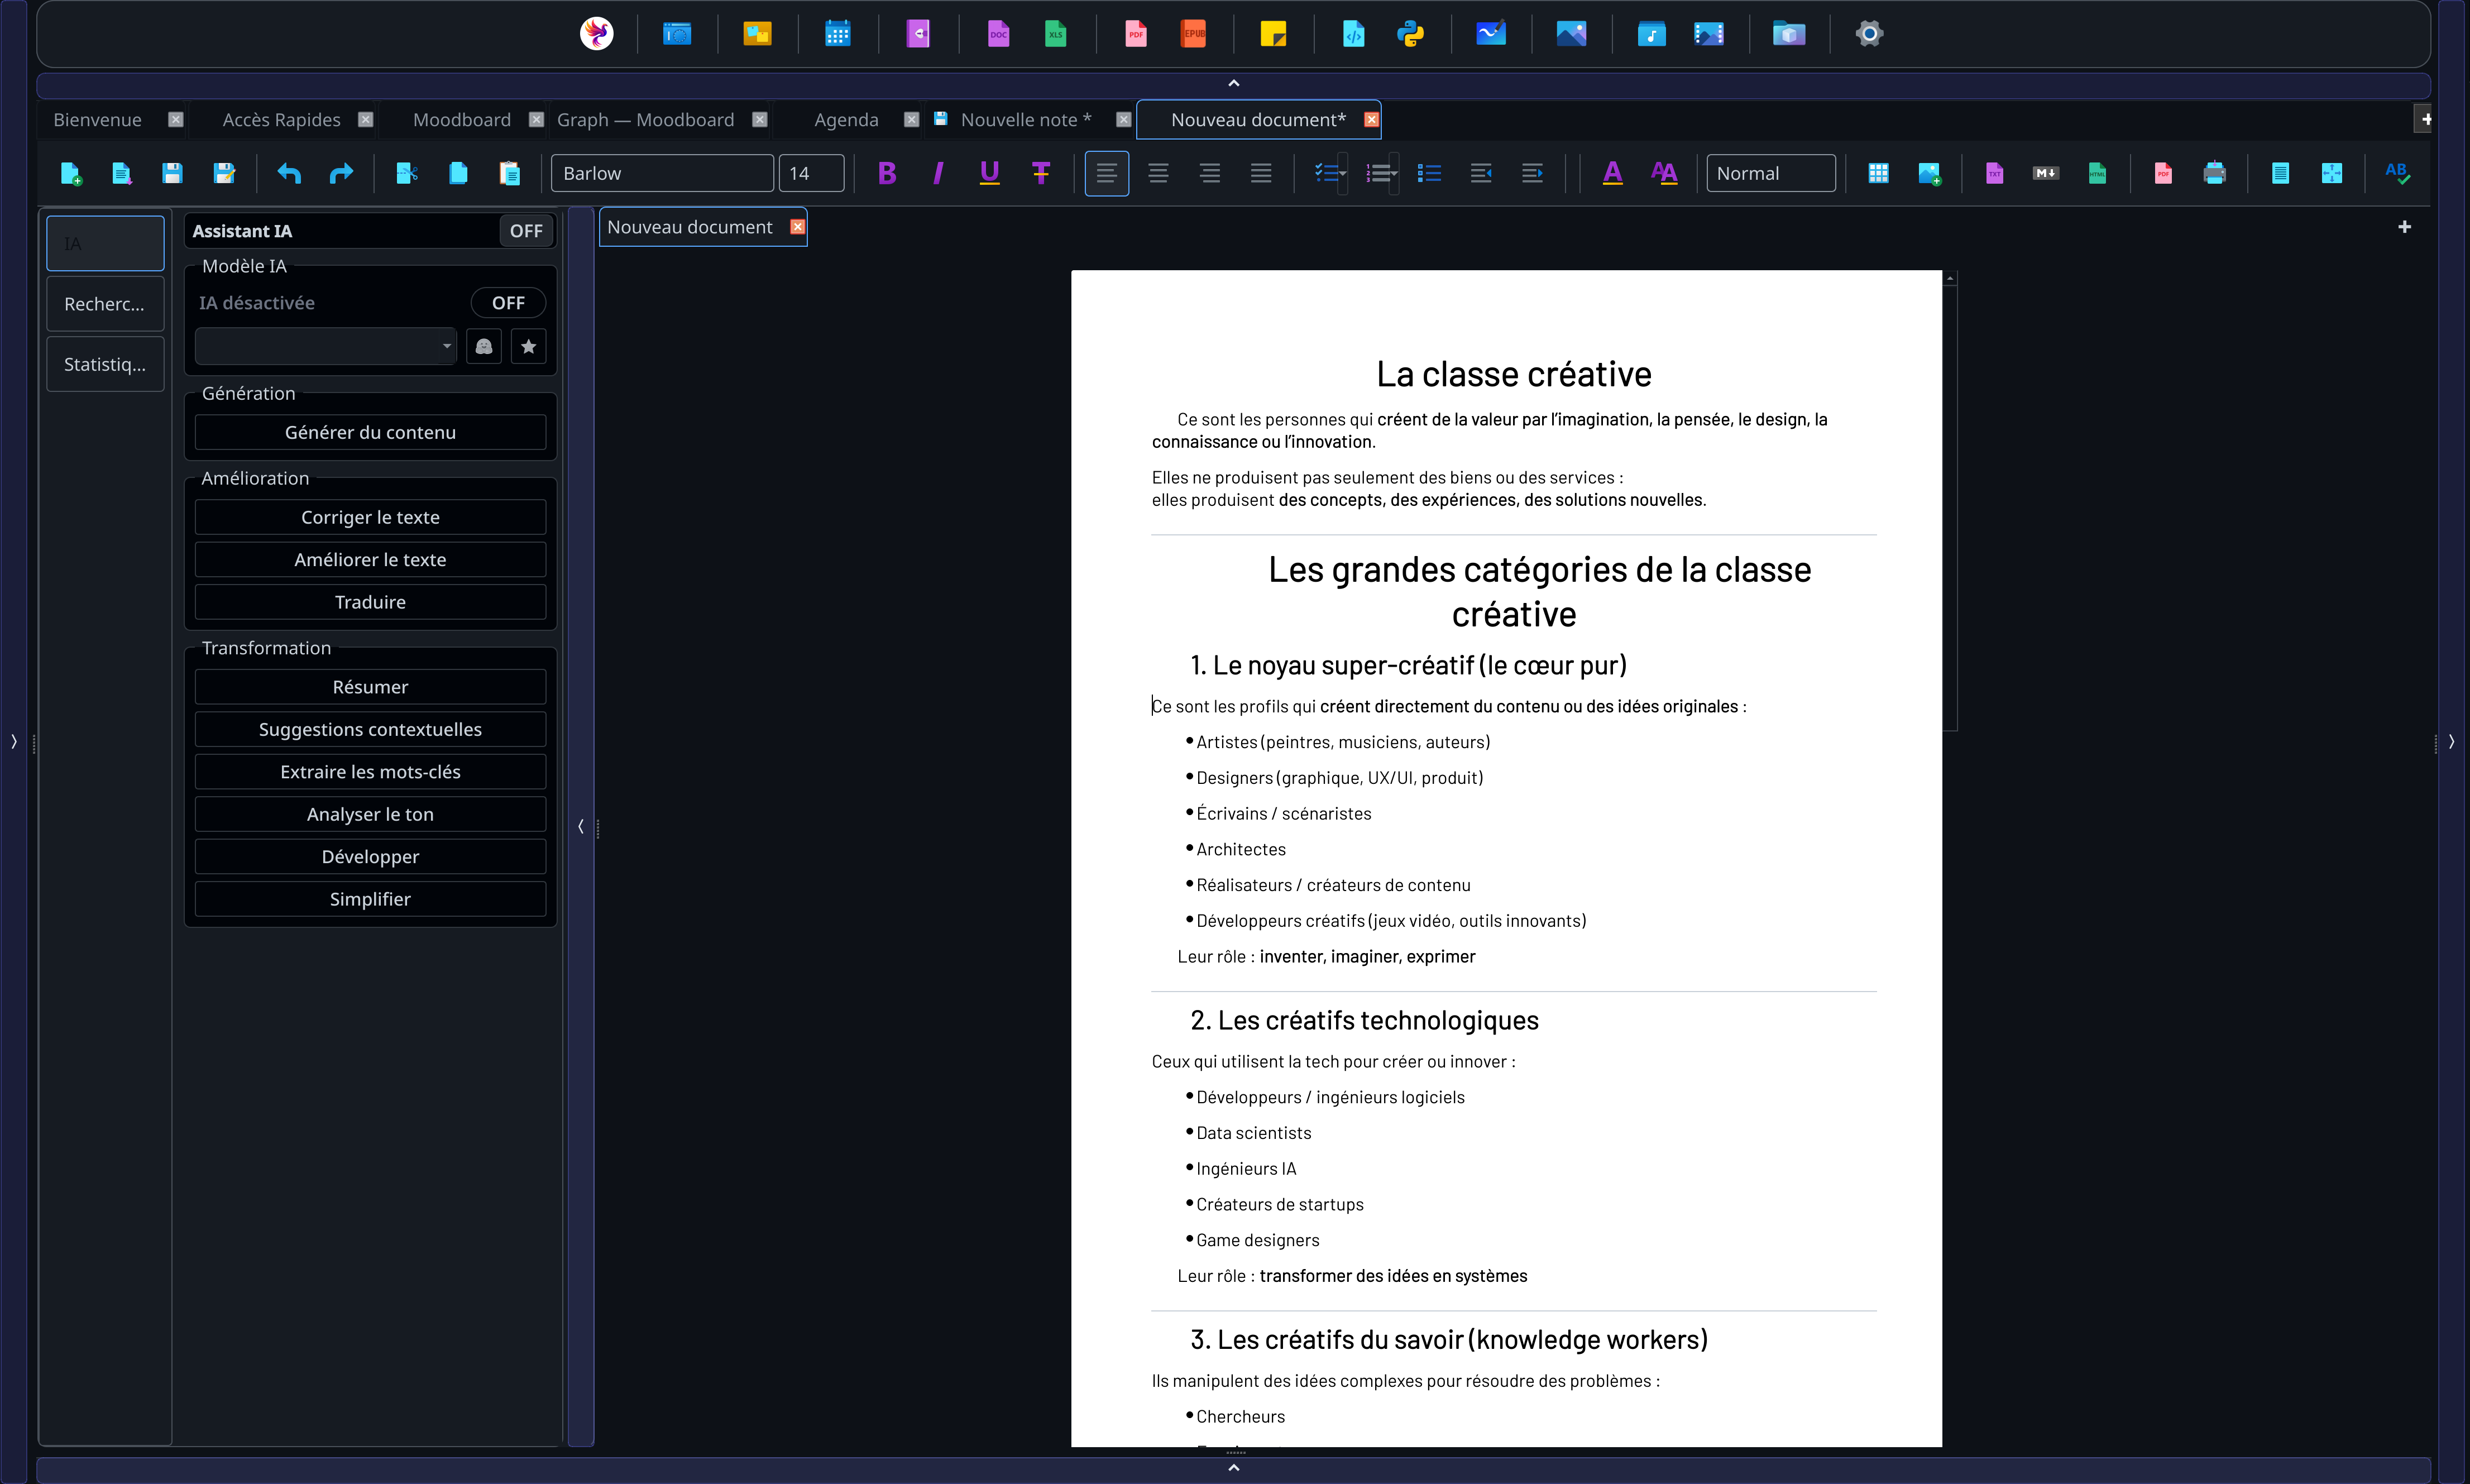Cut selection with the scissors icon
This screenshot has width=2470, height=1484.
[407, 174]
